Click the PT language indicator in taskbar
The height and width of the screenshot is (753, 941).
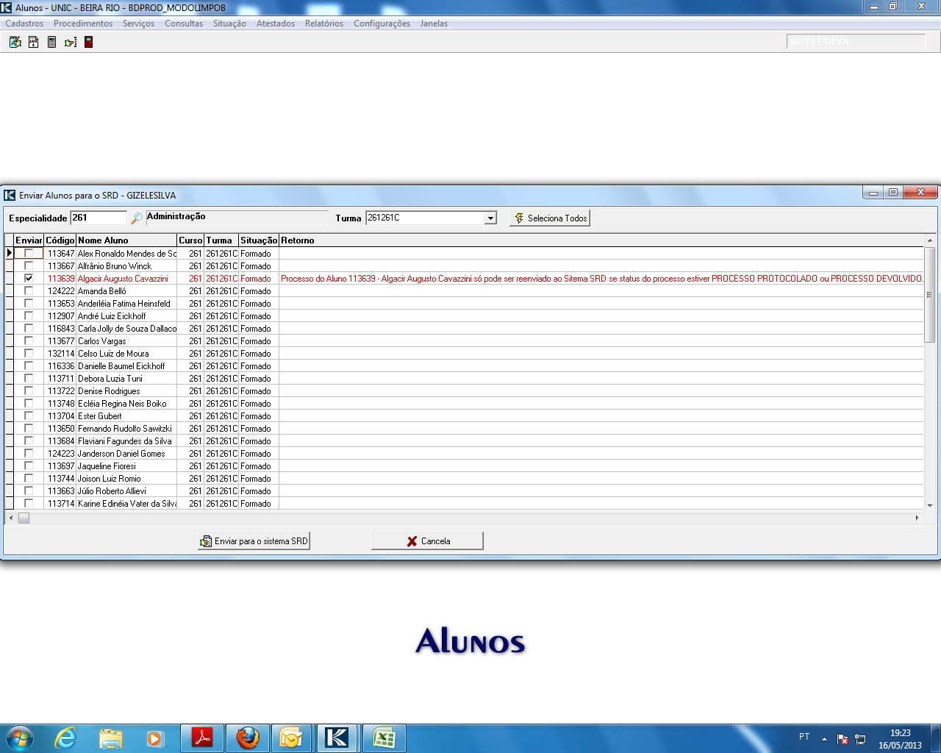[804, 737]
